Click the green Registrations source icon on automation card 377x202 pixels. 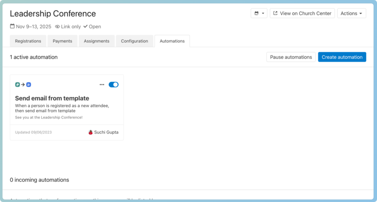pyautogui.click(x=17, y=85)
